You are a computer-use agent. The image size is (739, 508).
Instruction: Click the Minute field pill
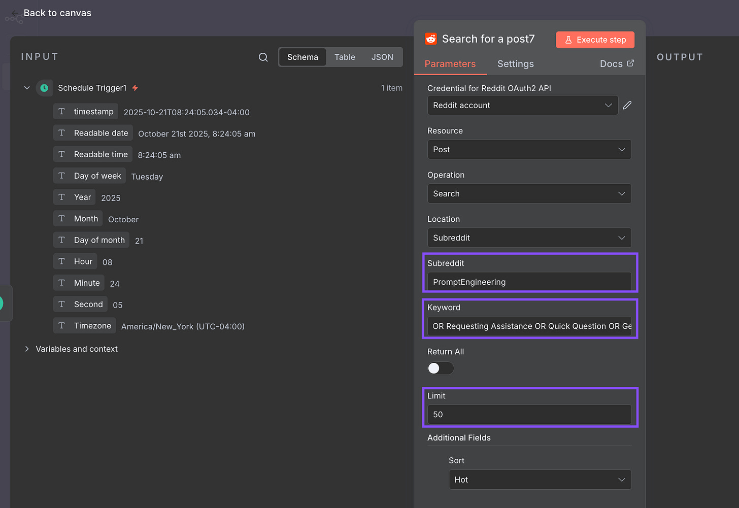[x=79, y=283]
